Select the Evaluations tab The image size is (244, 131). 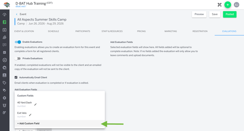pos(229,31)
